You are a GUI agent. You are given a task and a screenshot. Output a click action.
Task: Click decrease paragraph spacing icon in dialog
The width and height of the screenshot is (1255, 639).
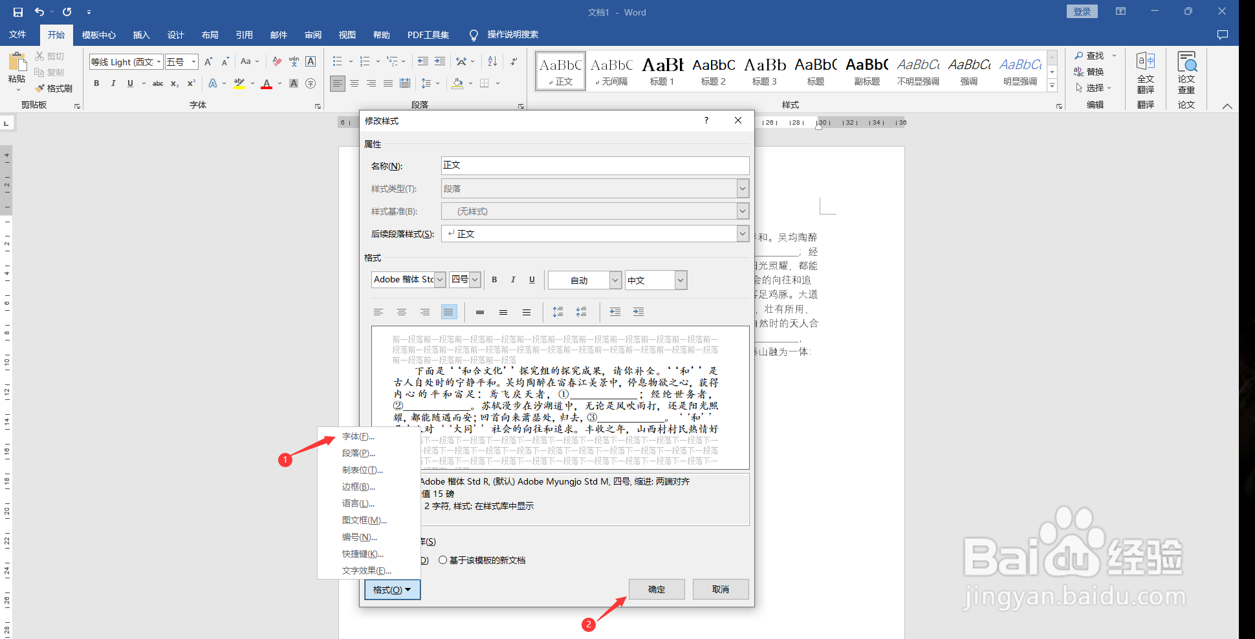[581, 312]
